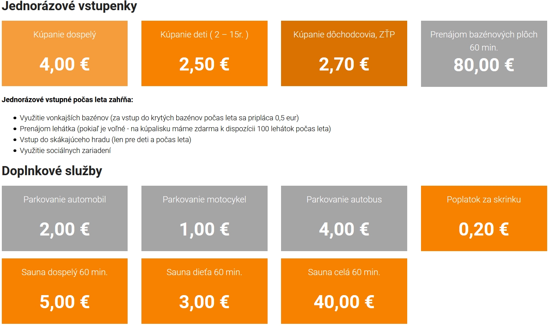Click the Využitie vonkajších bazénov bullet text

(159, 118)
